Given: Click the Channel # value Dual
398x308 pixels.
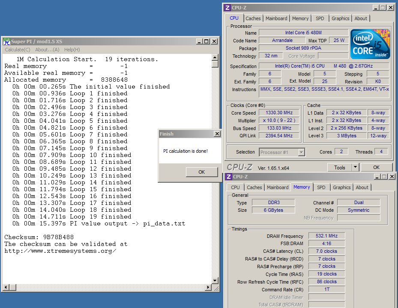Looking at the screenshot, I should (x=359, y=202).
